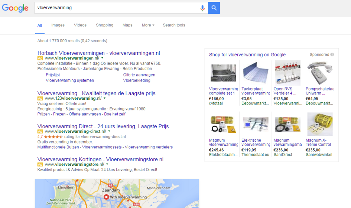Click price €166,00 under complete set
This screenshot has height=208, width=351.
[x=217, y=99]
